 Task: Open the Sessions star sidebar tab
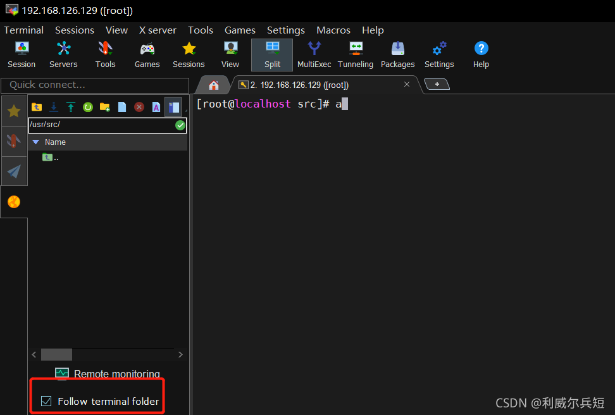[x=14, y=111]
